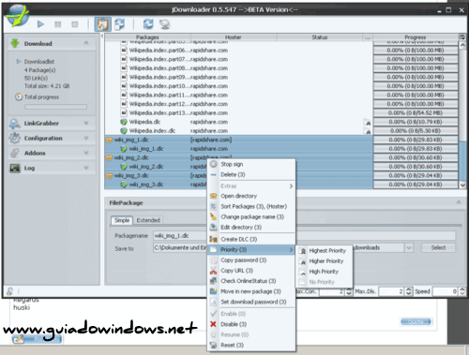This screenshot has height=355, width=469.
Task: Click the Addons paperclip icon
Action: 14,153
